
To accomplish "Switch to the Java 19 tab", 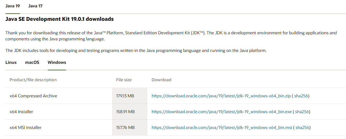I will 12,6.
